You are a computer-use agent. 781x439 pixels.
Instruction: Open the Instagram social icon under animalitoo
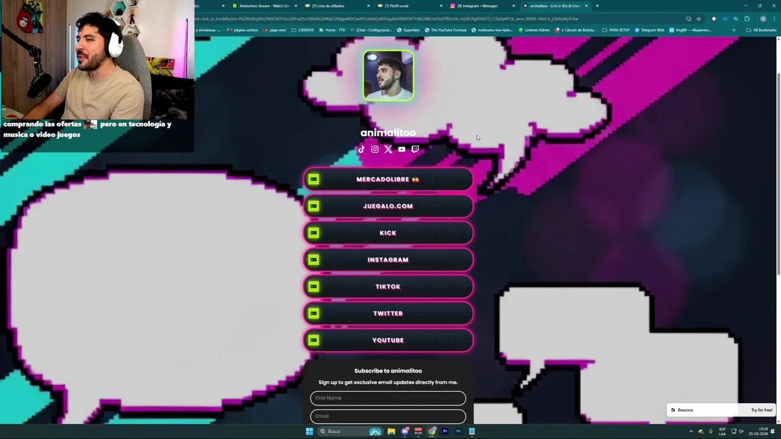click(x=375, y=149)
